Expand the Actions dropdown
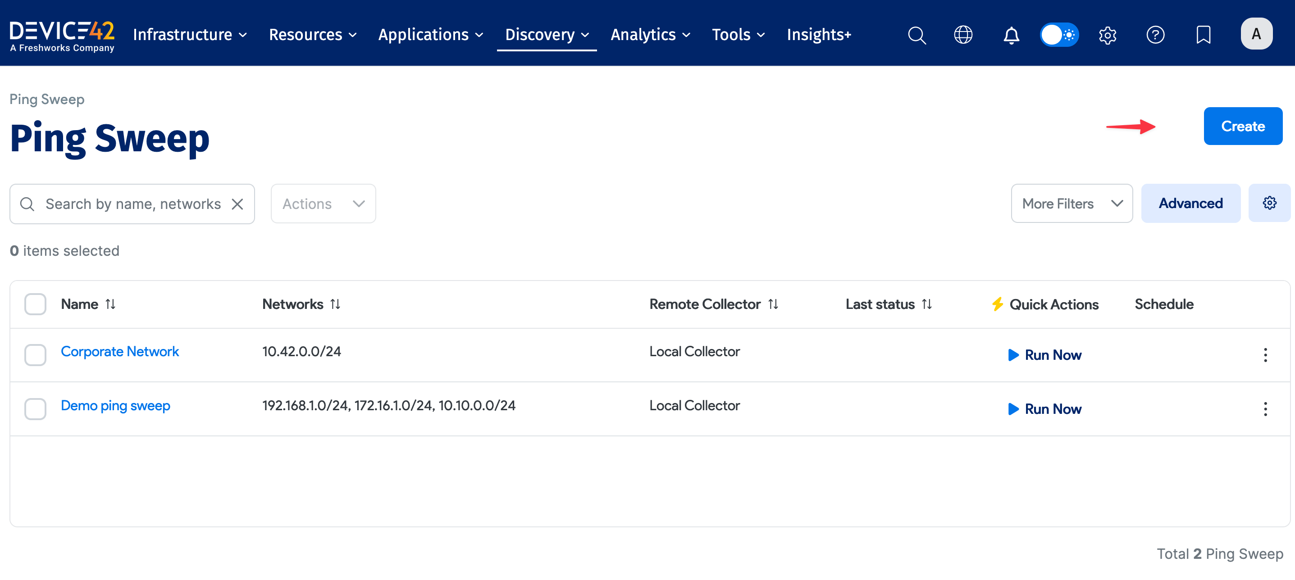This screenshot has width=1295, height=580. [x=323, y=204]
